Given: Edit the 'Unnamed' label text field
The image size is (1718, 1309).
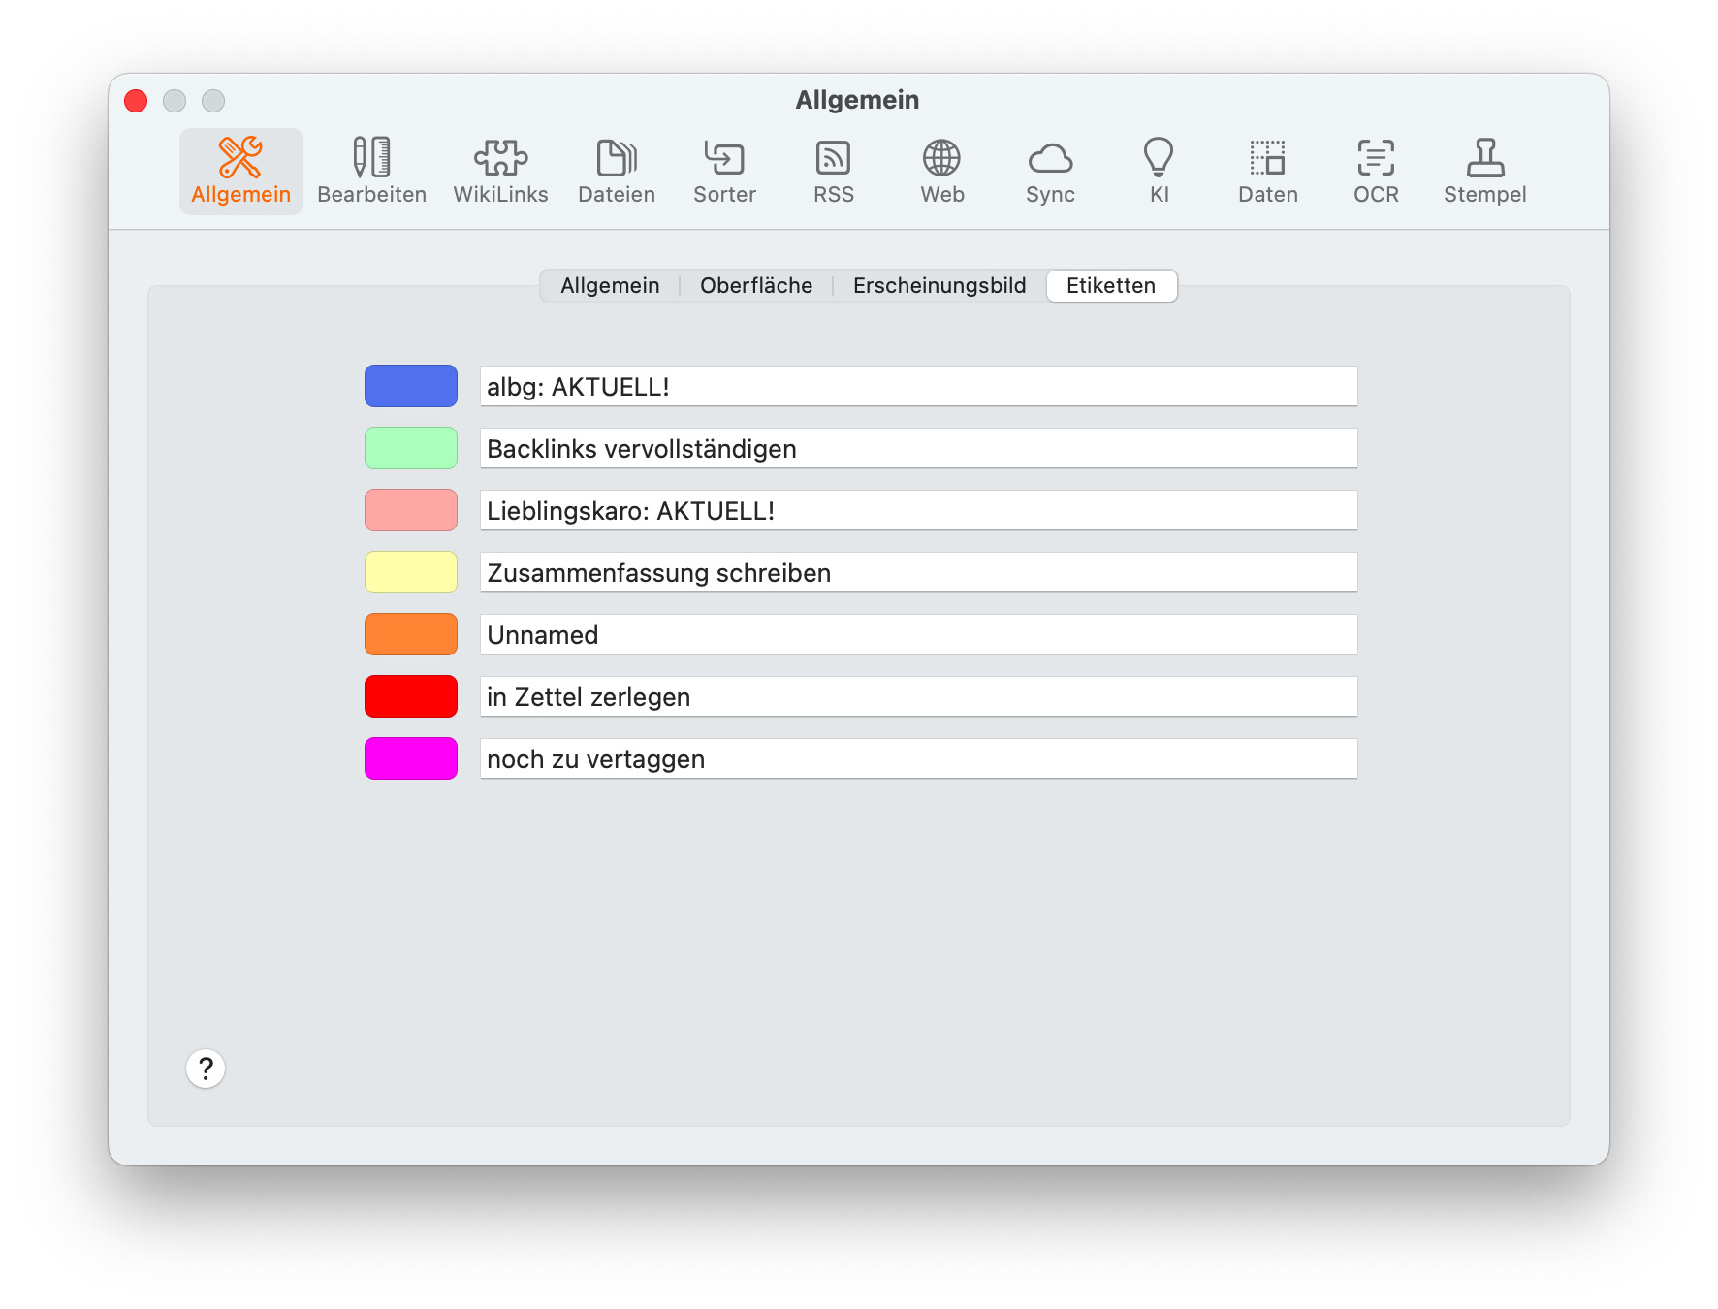Looking at the screenshot, I should pos(918,635).
